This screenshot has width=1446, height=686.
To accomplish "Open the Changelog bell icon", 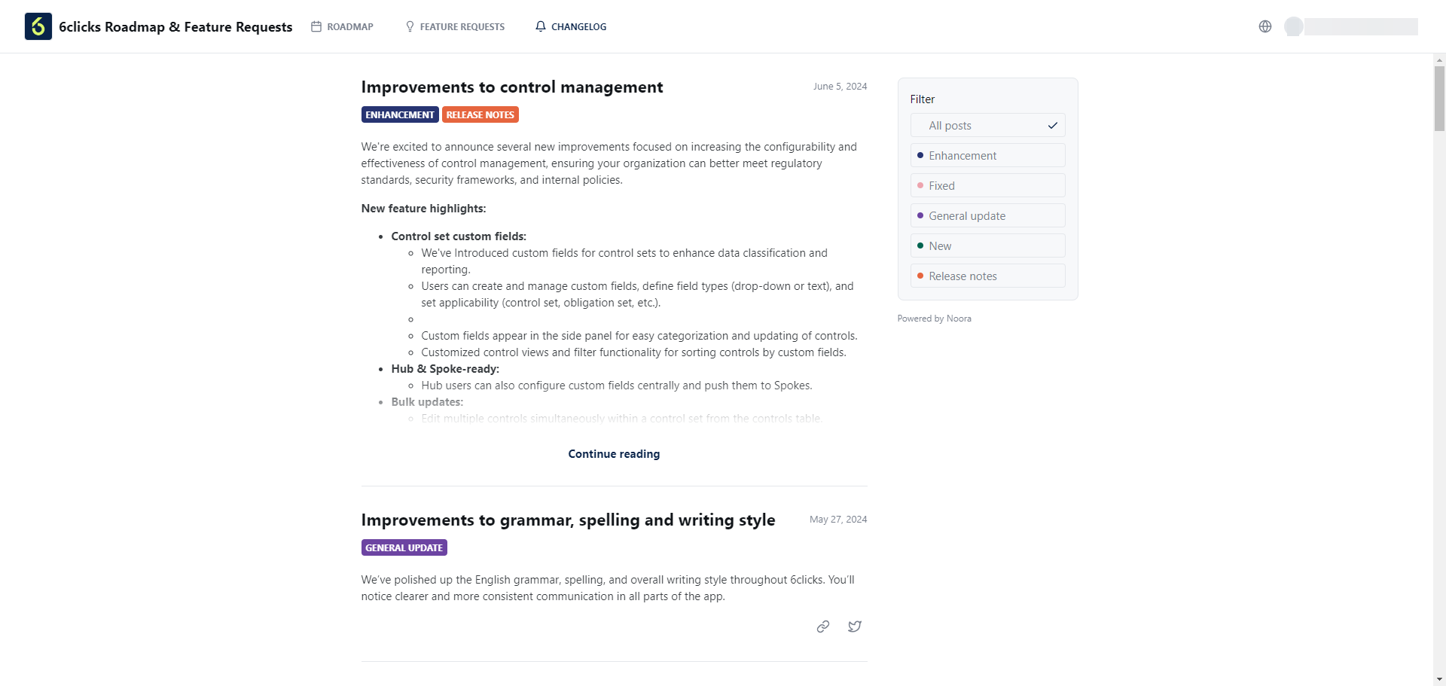I will [x=541, y=26].
